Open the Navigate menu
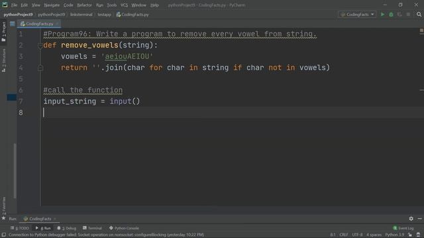424x238 pixels. [x=52, y=5]
